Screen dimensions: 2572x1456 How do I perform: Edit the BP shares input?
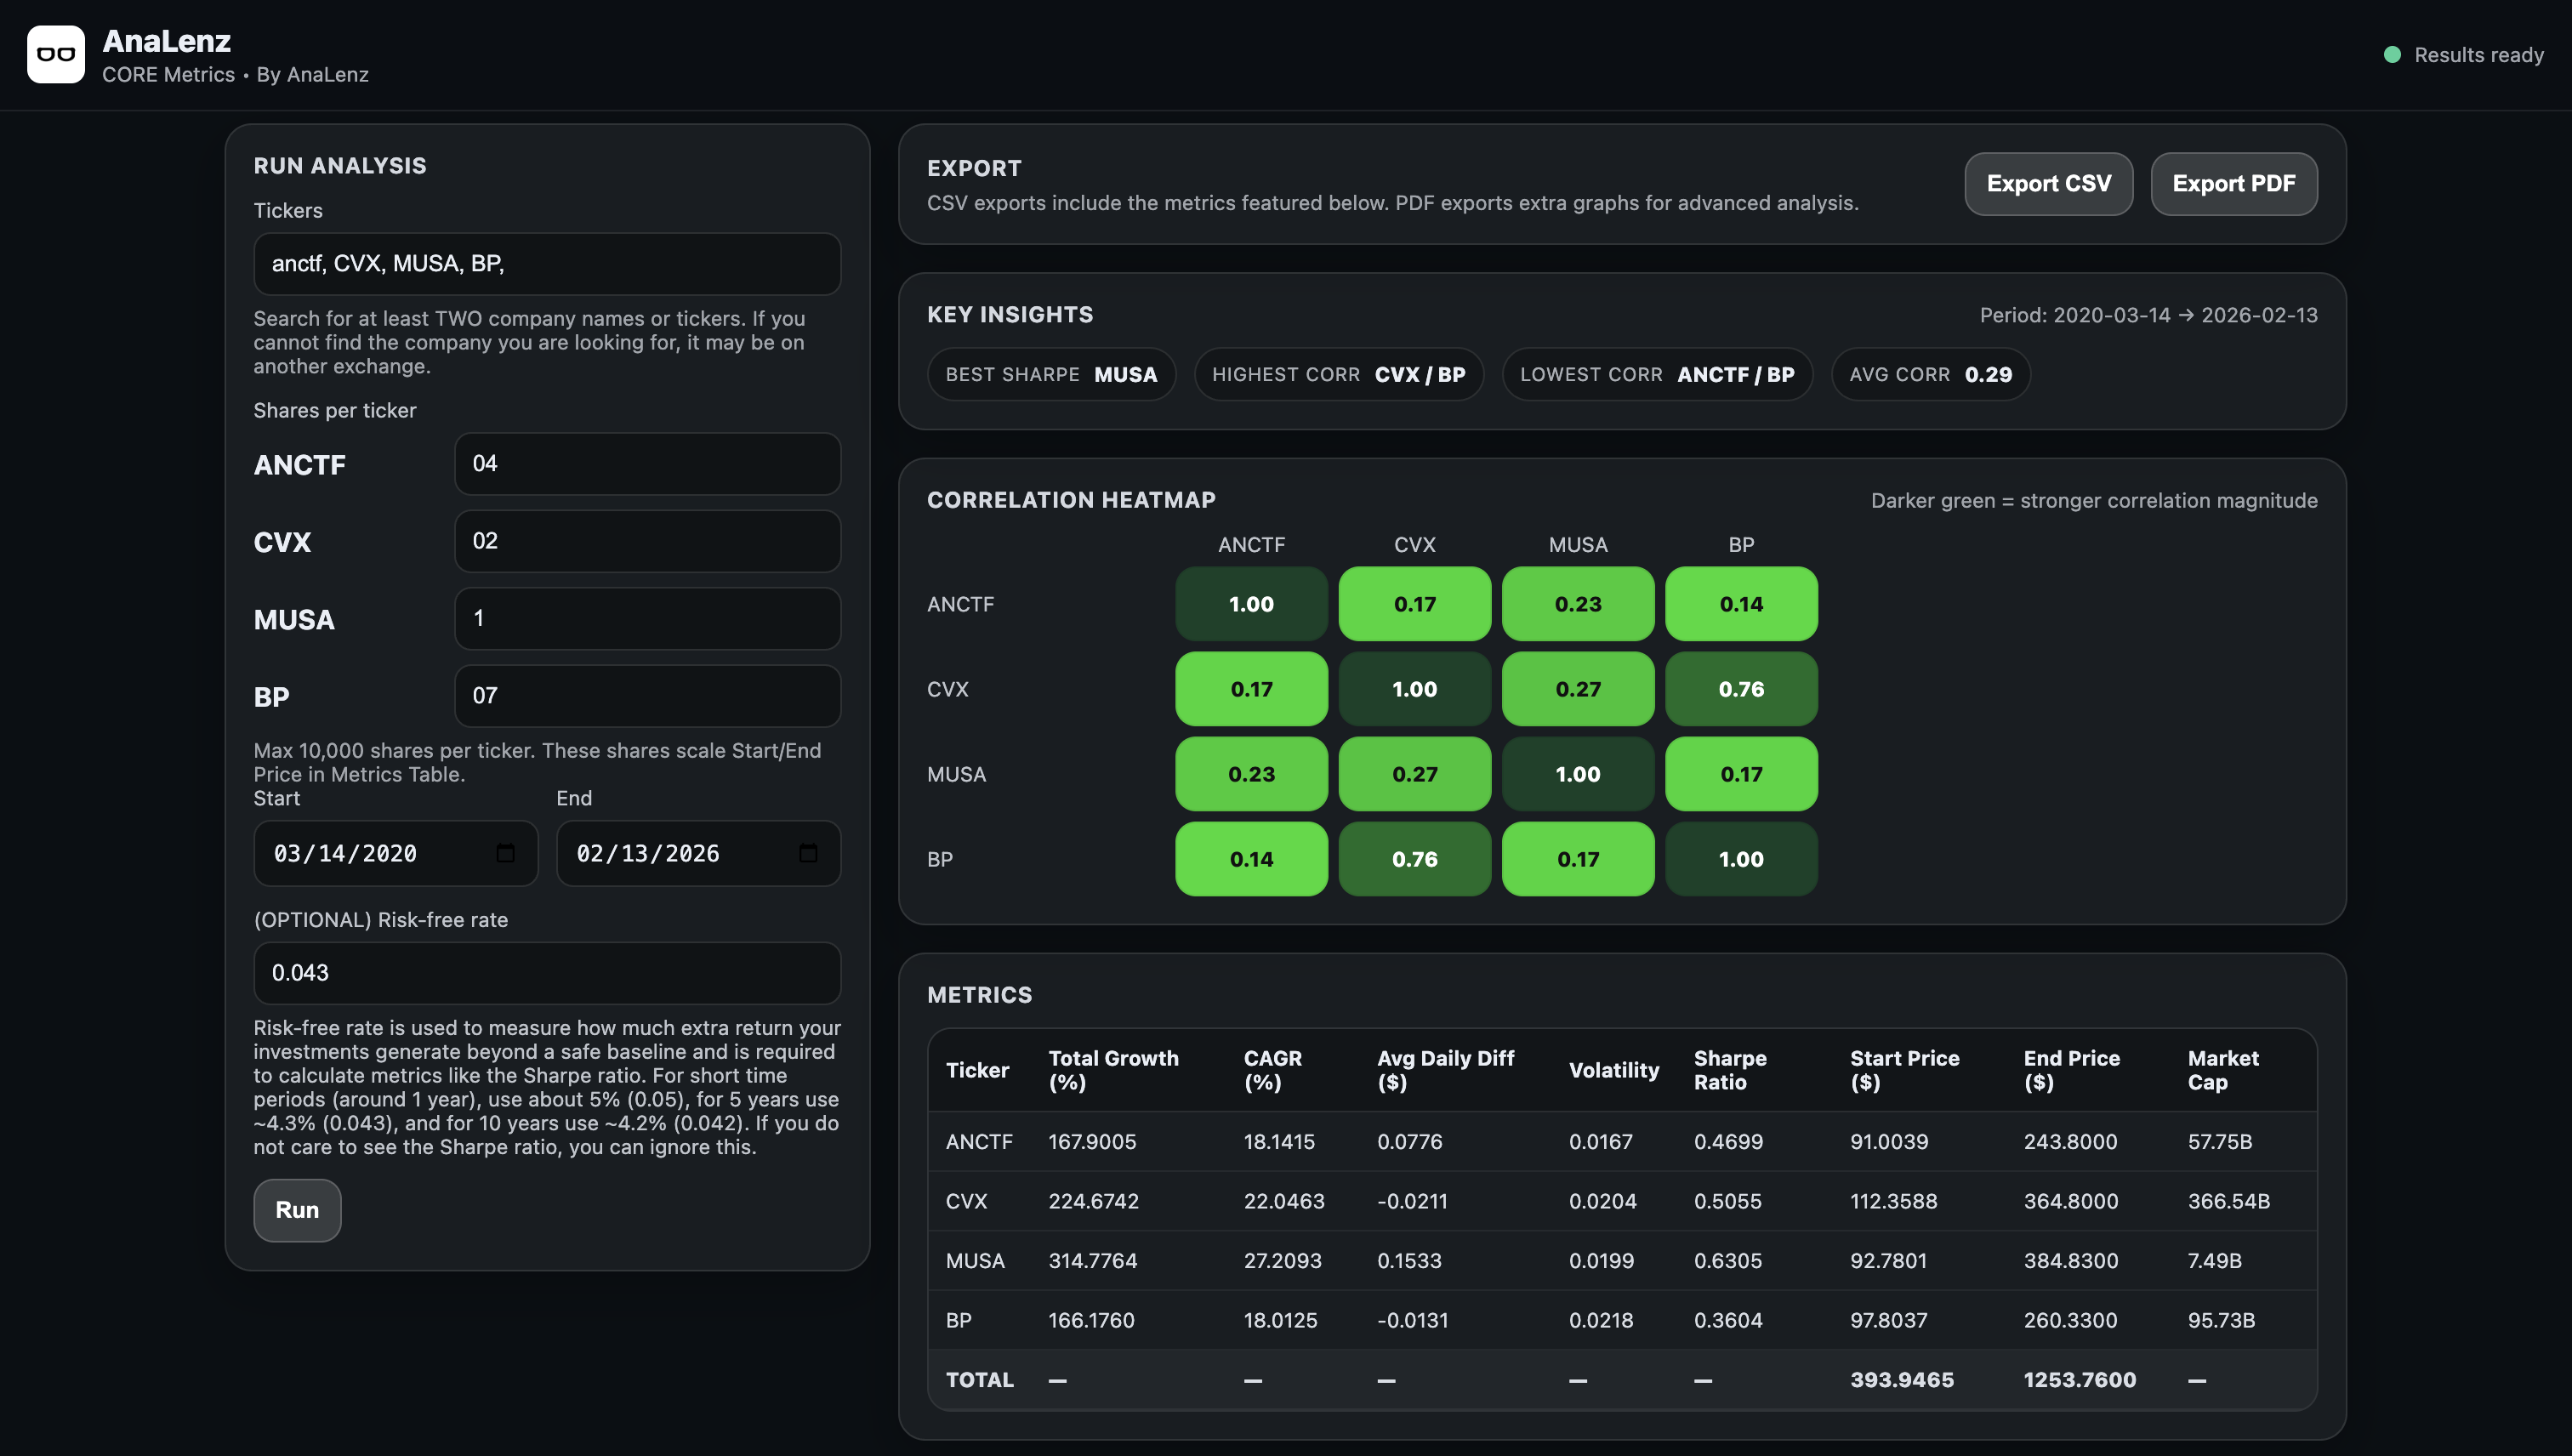pyautogui.click(x=647, y=696)
